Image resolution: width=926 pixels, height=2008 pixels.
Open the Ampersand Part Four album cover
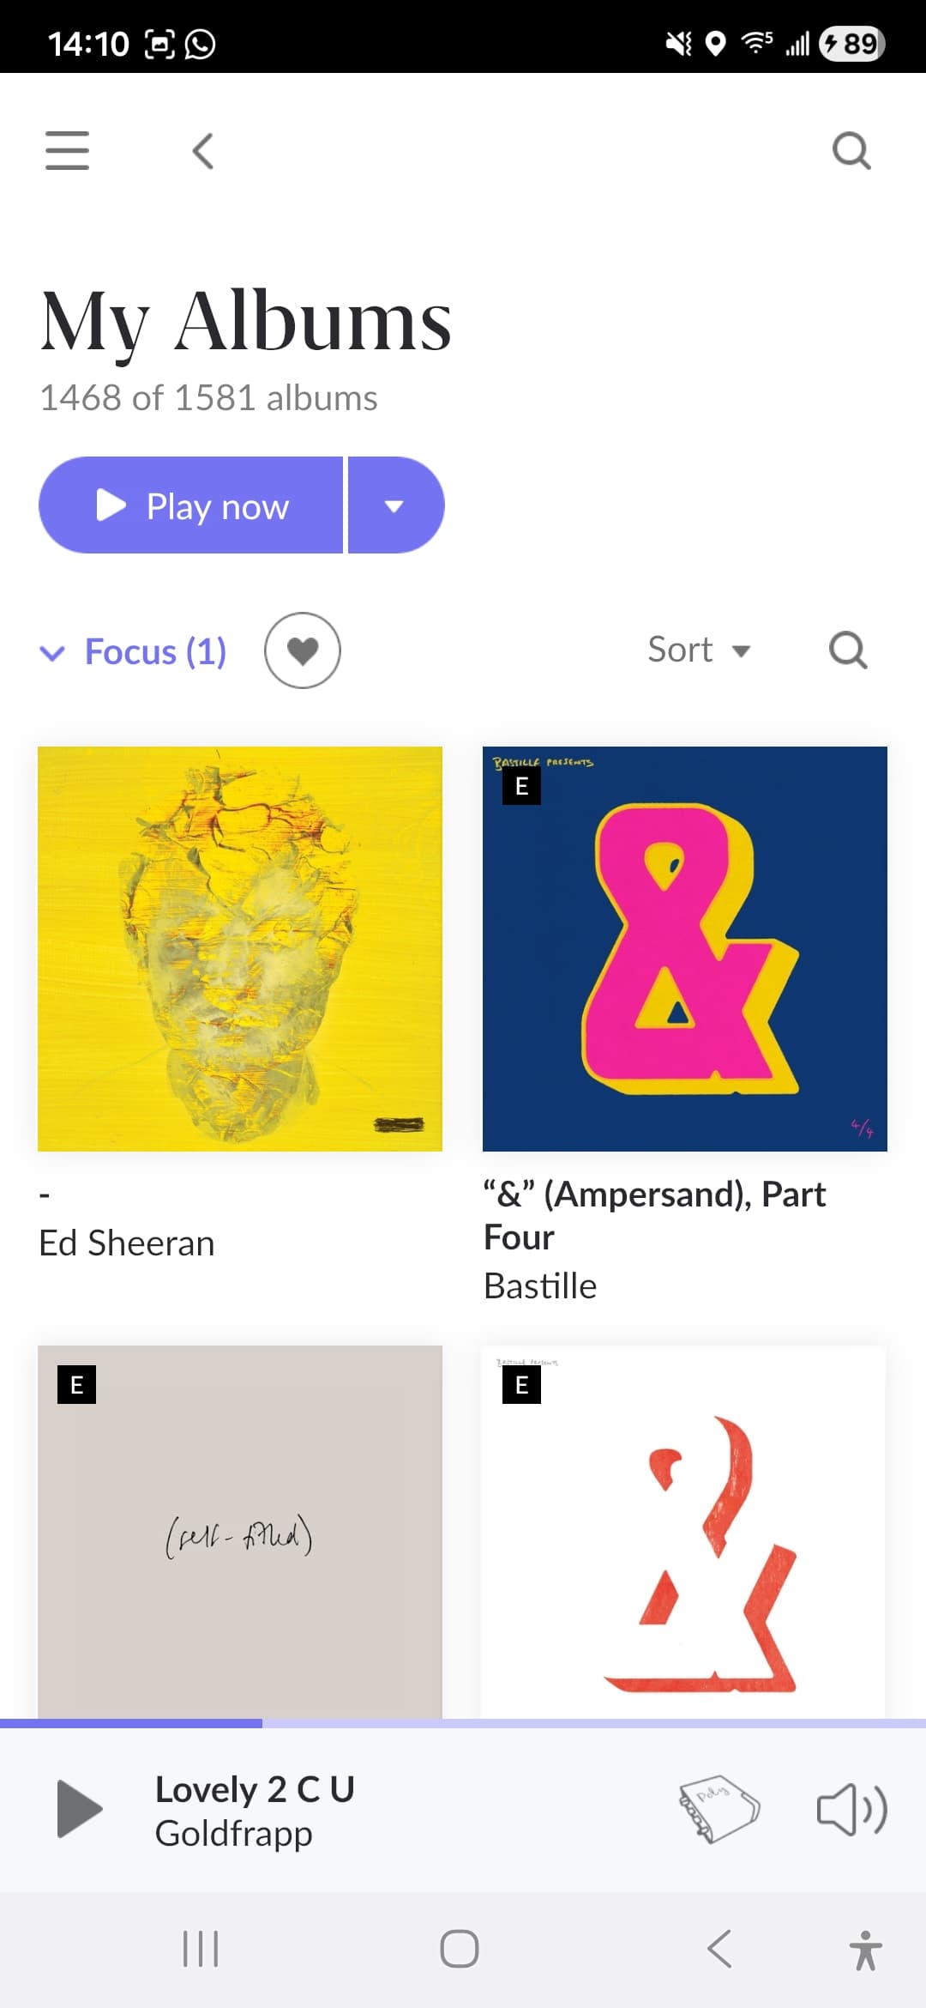pyautogui.click(x=684, y=948)
